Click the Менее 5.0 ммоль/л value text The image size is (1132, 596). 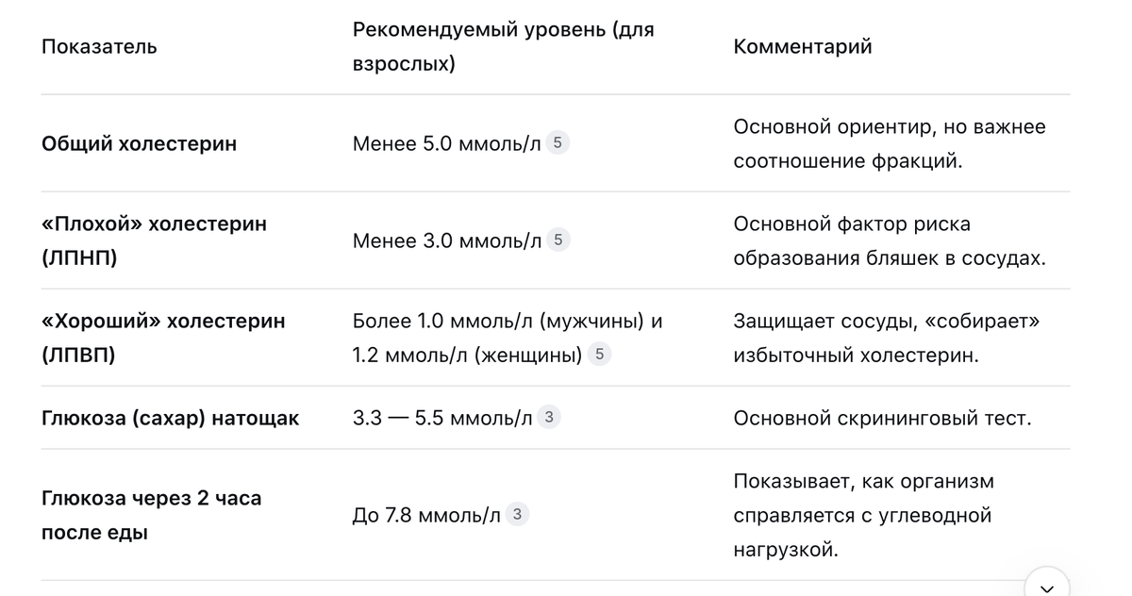(x=447, y=143)
